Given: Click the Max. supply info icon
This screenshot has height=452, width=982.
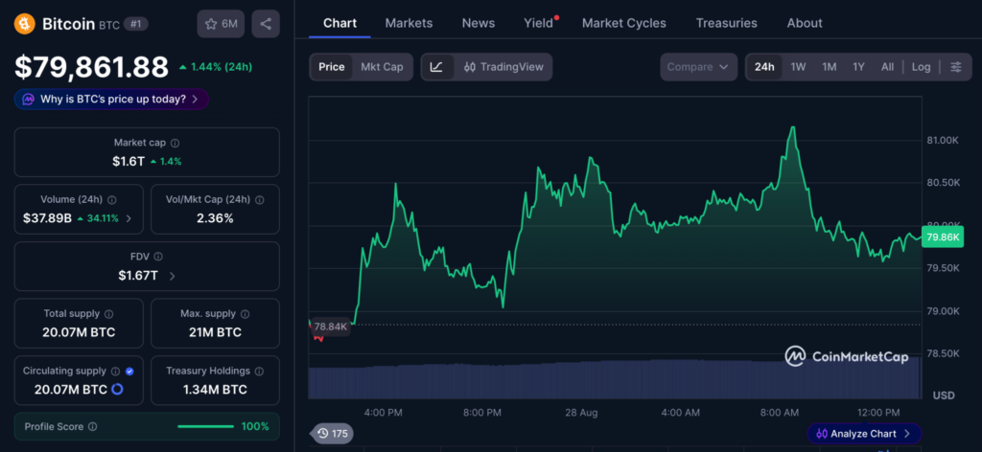Looking at the screenshot, I should pos(245,314).
